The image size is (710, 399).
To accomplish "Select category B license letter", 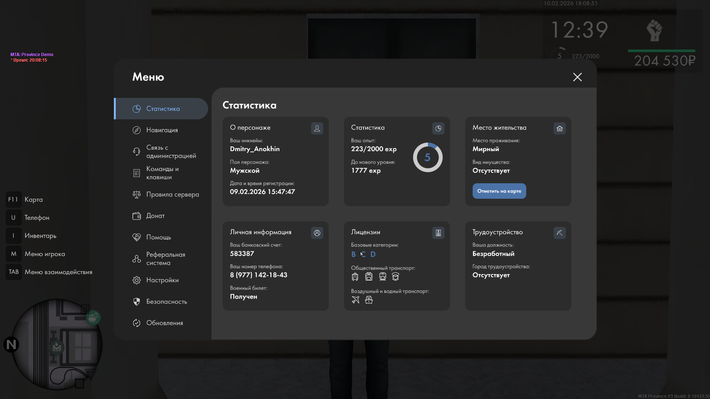I will (x=354, y=254).
